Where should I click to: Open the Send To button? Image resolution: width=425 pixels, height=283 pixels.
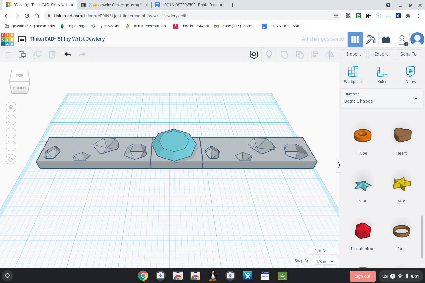tap(409, 54)
